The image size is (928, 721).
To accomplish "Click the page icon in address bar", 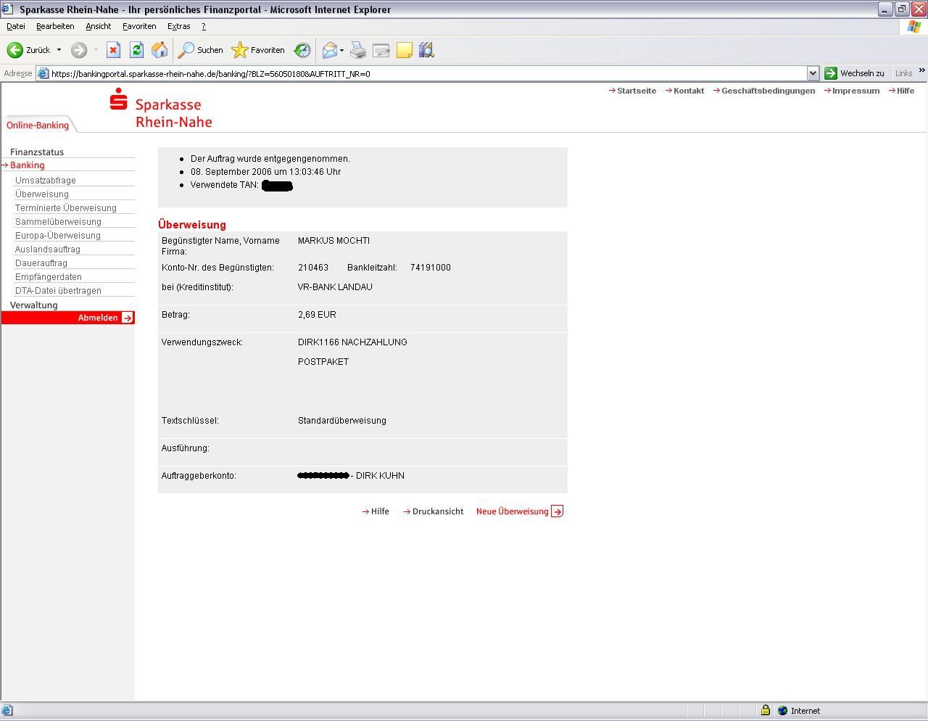I will (43, 73).
